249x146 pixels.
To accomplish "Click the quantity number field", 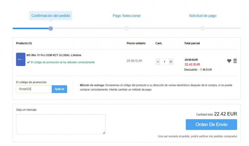I will point(164,62).
